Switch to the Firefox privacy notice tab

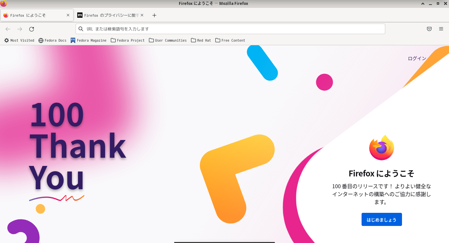(x=110, y=15)
